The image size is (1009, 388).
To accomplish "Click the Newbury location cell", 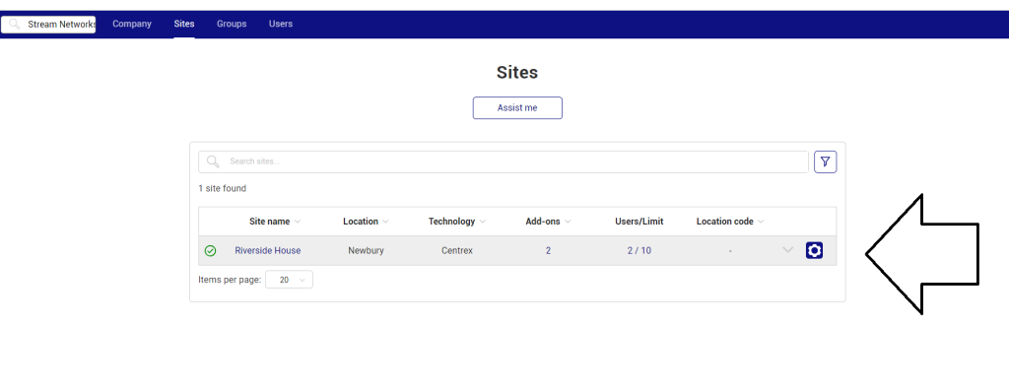I will [367, 251].
